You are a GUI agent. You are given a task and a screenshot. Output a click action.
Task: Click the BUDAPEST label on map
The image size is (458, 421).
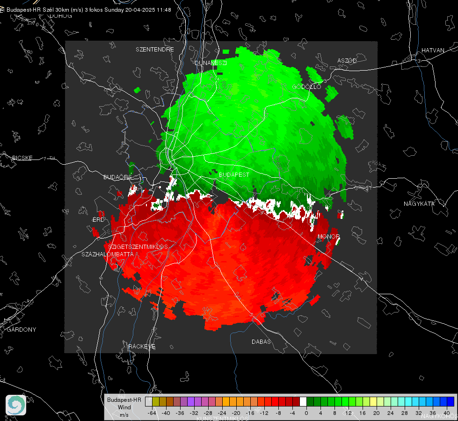(234, 174)
